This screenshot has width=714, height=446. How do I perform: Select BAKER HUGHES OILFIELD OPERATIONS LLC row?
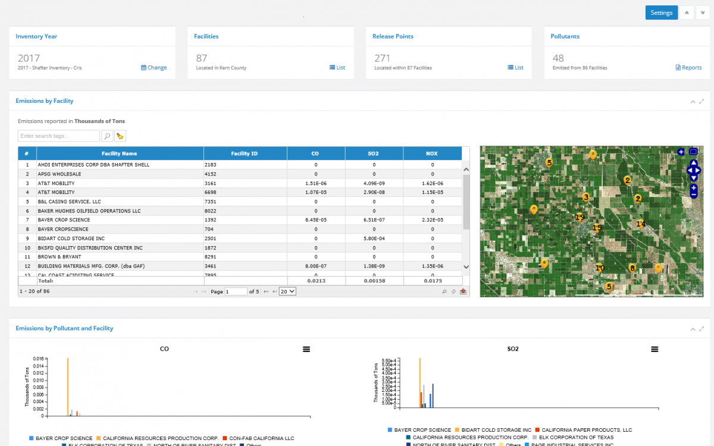[240, 211]
